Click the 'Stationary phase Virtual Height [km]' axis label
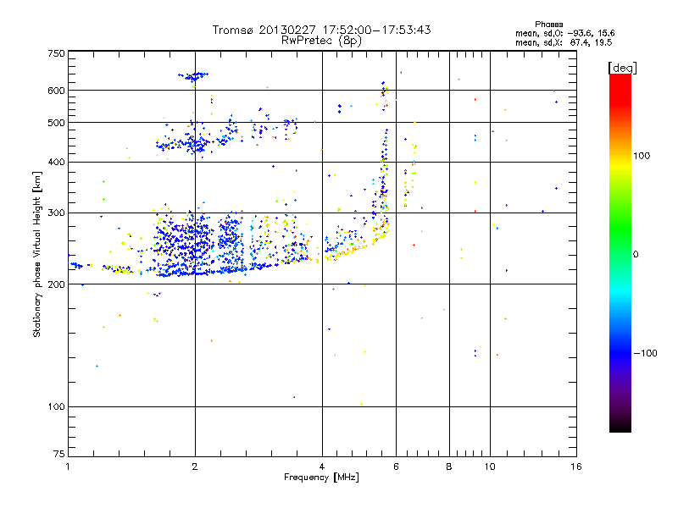 pyautogui.click(x=37, y=254)
